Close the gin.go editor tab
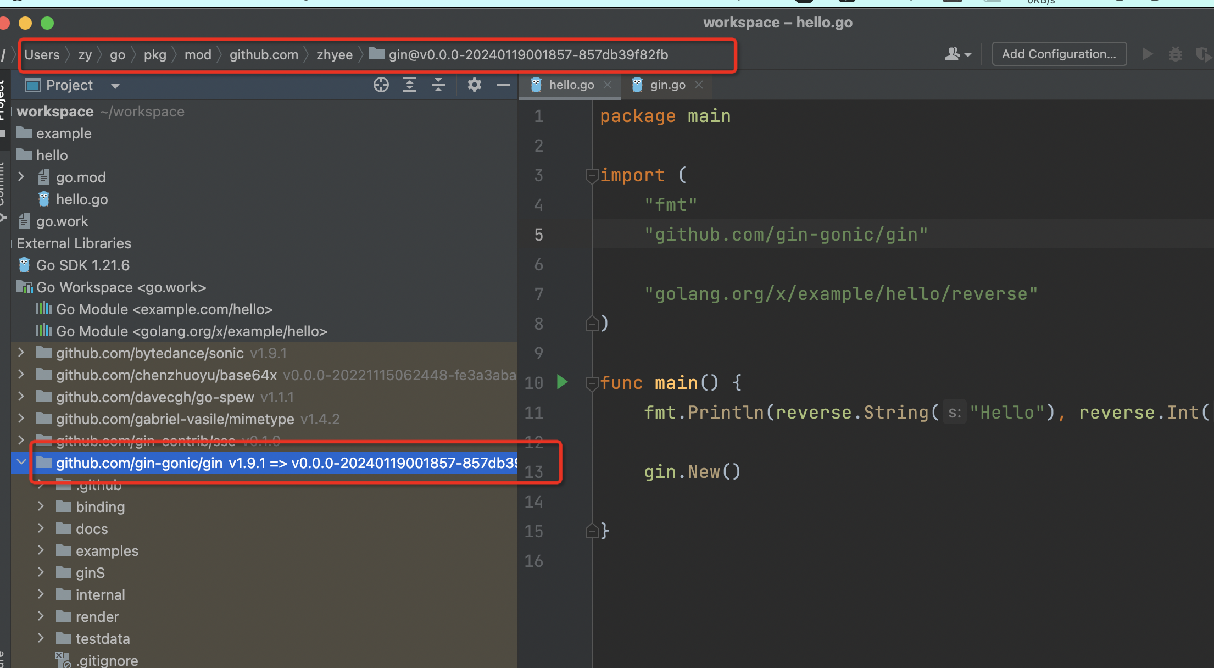 pos(699,85)
